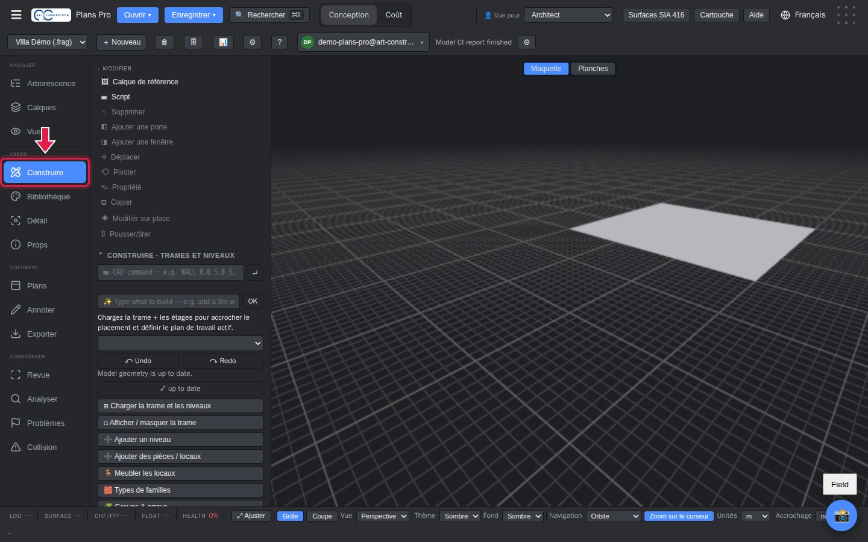Open Français language menu
This screenshot has height=542, width=868.
[x=803, y=15]
